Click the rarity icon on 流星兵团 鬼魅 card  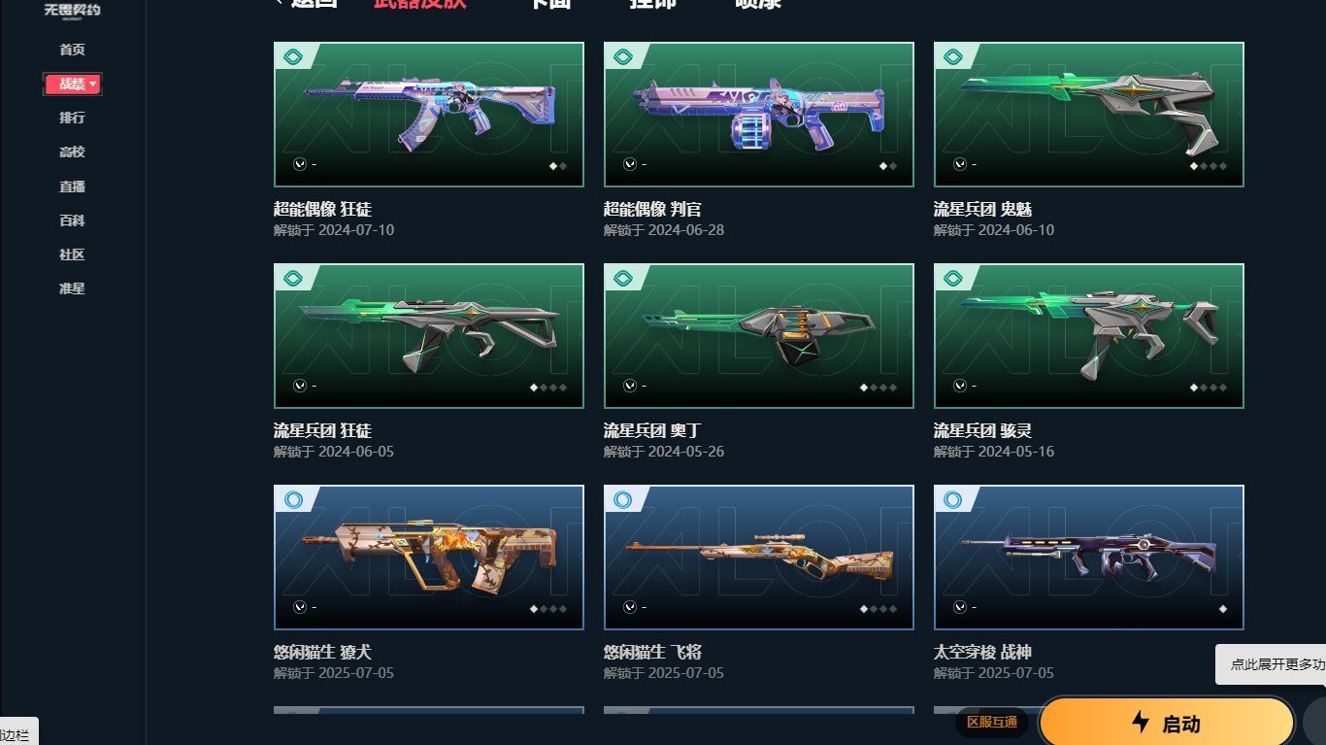[953, 57]
